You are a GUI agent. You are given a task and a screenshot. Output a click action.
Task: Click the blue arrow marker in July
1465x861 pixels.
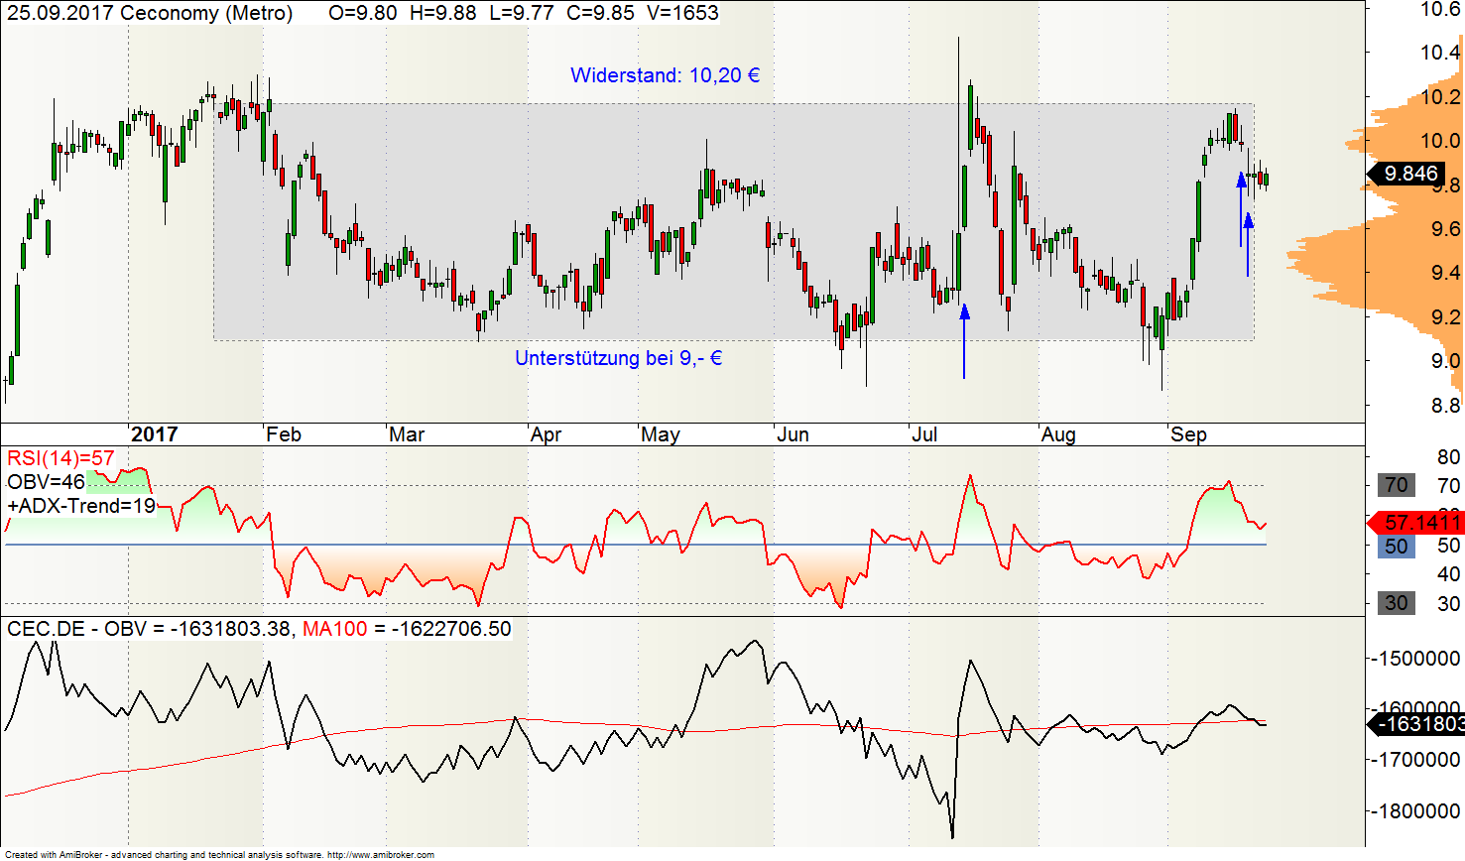(x=964, y=341)
